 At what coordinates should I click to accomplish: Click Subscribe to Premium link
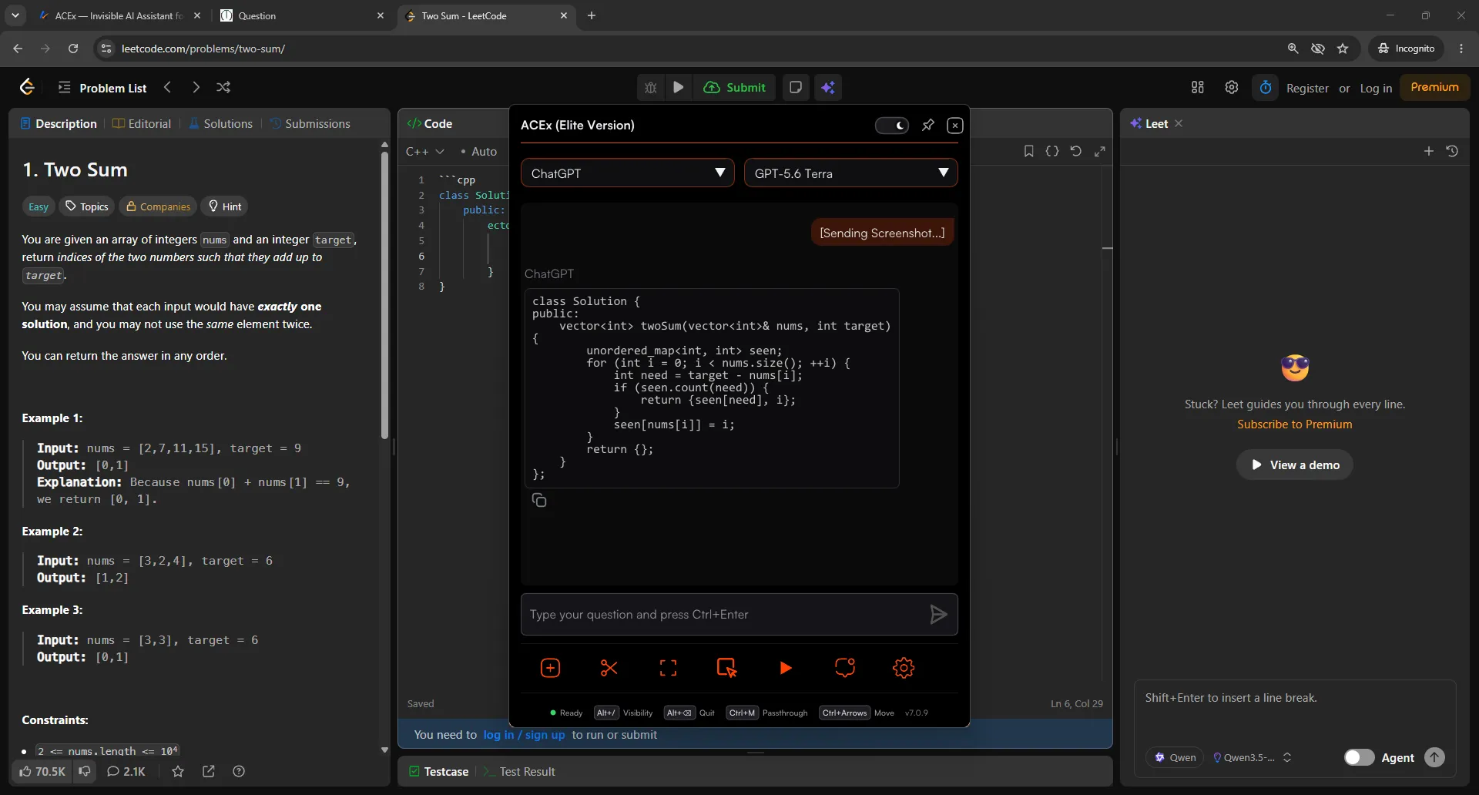tap(1294, 424)
